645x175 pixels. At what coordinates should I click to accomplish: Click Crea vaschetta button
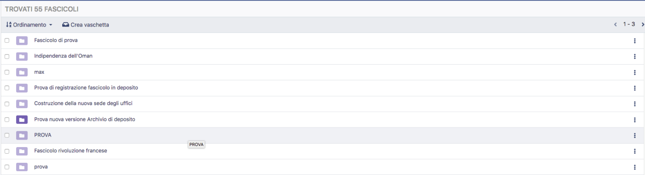85,25
